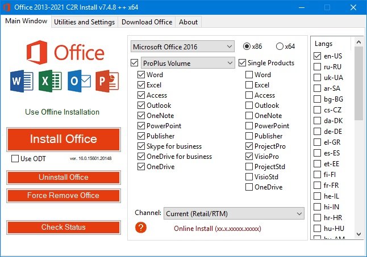Click the Check Status button
Screen dimensions: 367x257
(64, 227)
